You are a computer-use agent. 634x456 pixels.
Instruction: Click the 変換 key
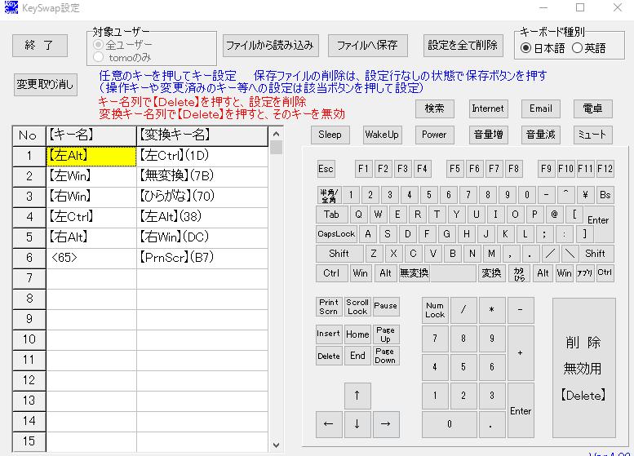492,273
